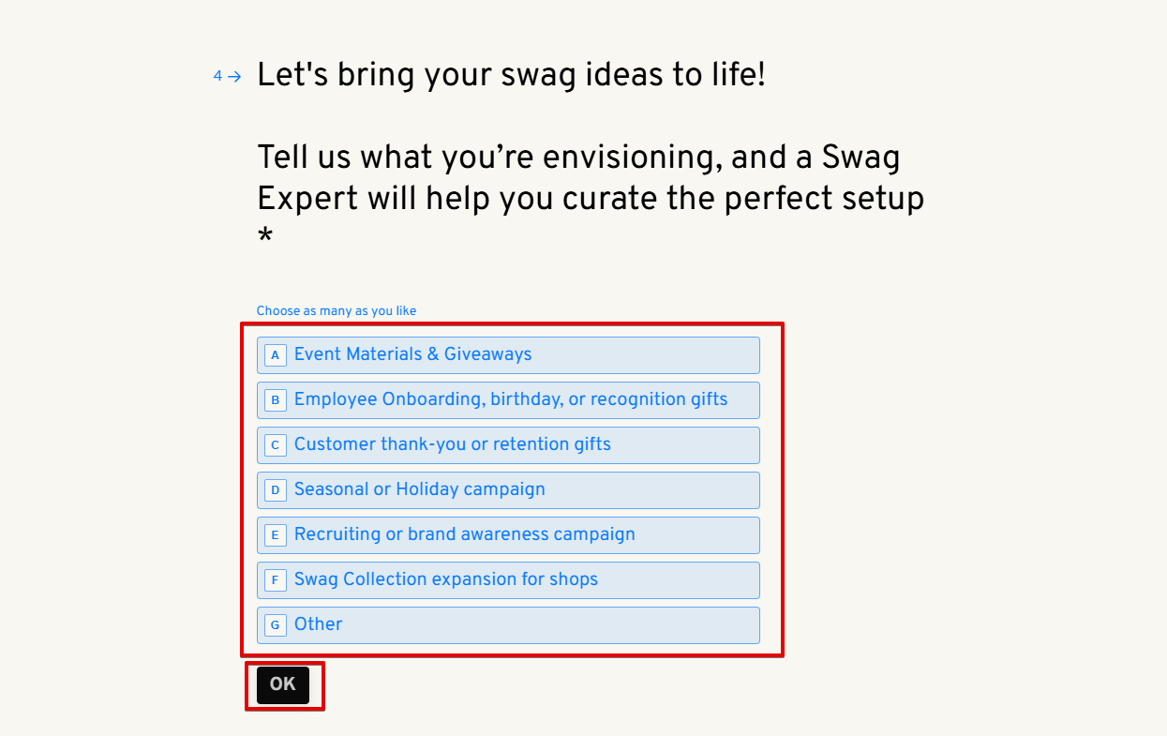The width and height of the screenshot is (1167, 736).
Task: Click the "Let's bring your swag ideas to life!" heading
Action: (511, 75)
